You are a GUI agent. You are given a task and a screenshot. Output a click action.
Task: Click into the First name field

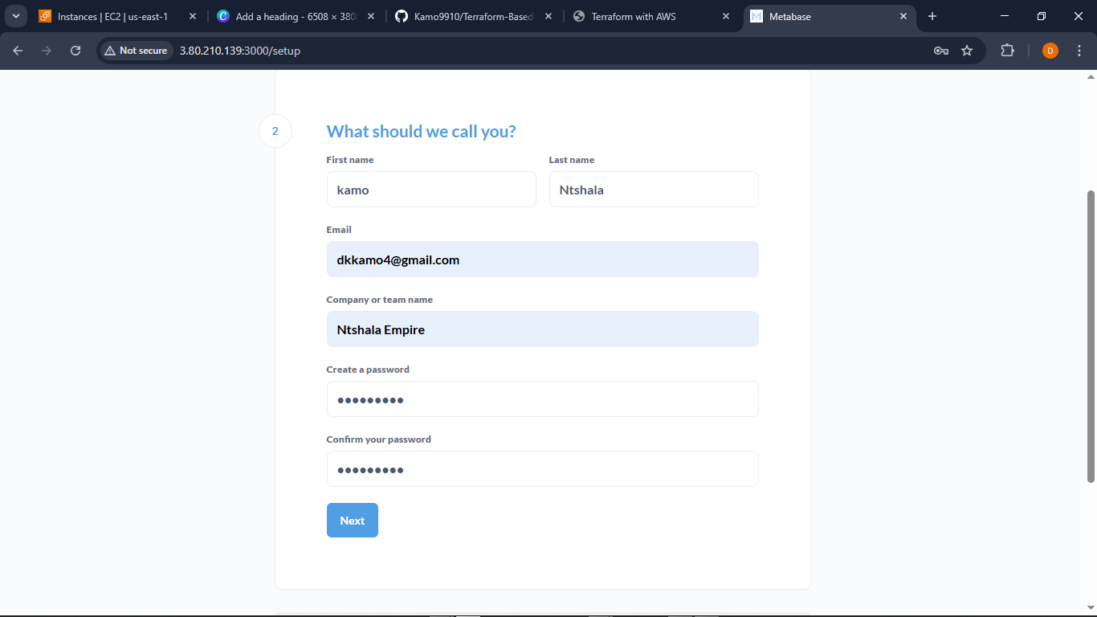(431, 190)
